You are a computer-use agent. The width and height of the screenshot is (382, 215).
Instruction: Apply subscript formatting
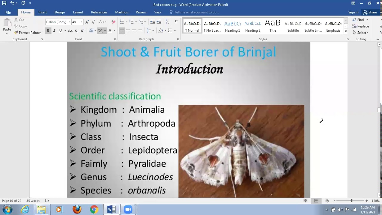click(76, 30)
